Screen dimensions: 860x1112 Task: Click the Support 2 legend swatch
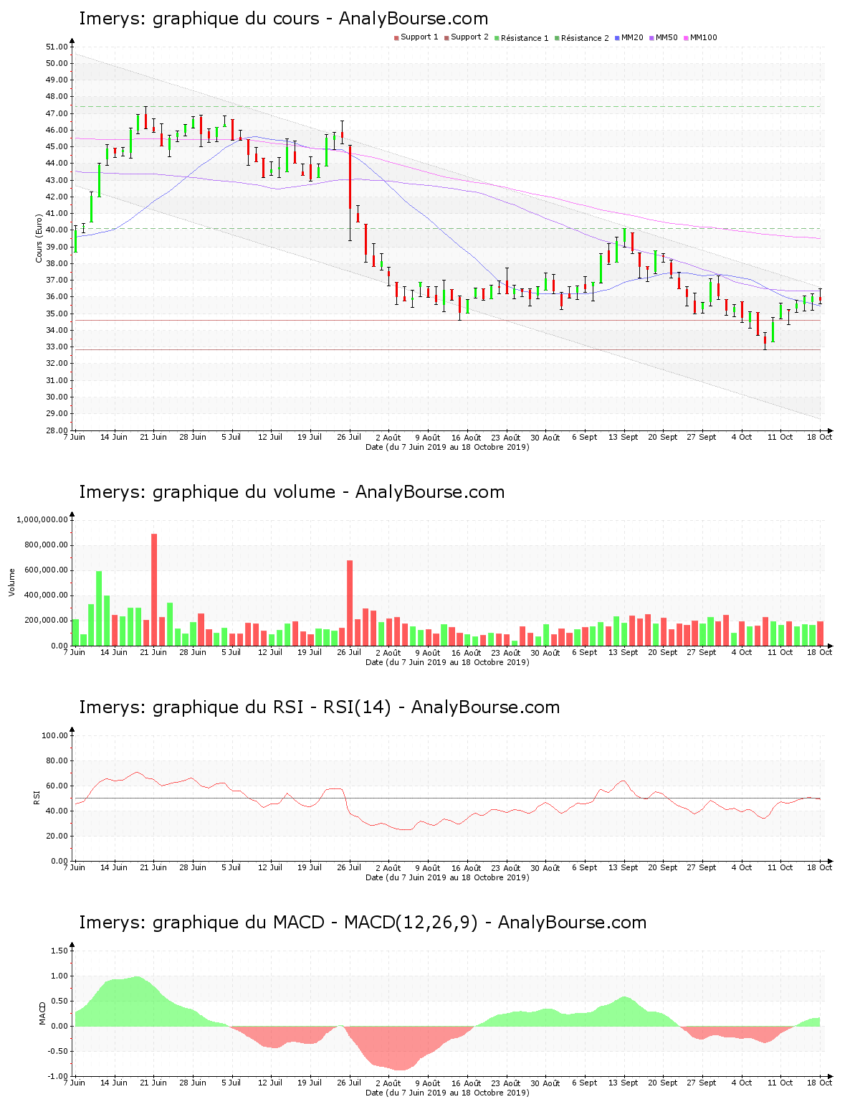[446, 38]
